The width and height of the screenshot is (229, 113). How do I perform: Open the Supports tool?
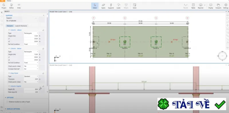[111, 6]
